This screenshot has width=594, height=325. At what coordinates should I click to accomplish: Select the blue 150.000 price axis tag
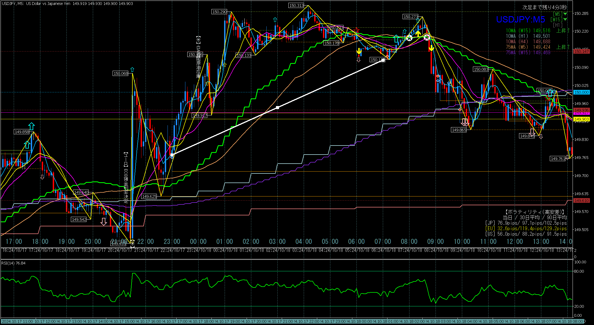click(x=582, y=92)
